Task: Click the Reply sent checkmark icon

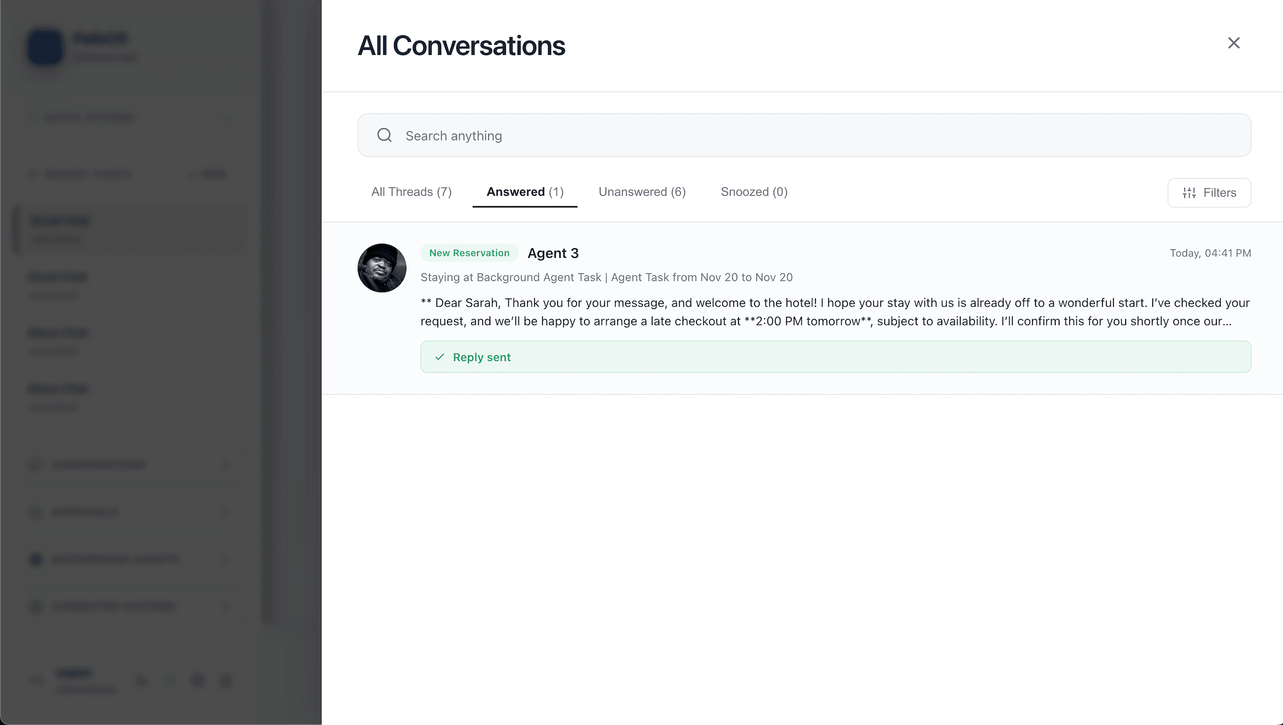Action: tap(439, 357)
